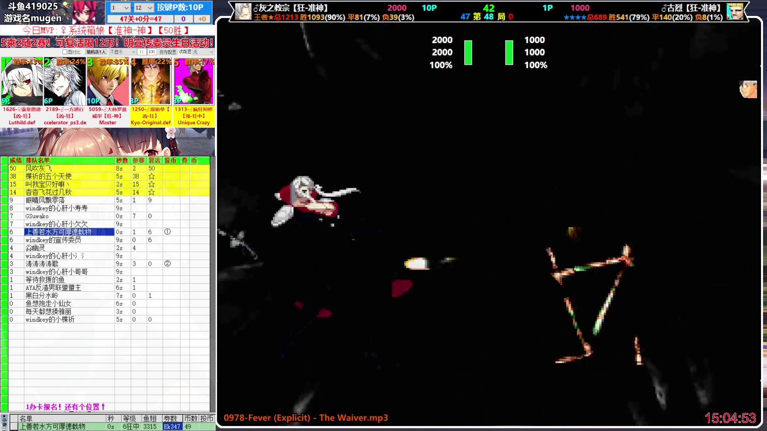Click the star icon in 叫我宝贝好嘛 row
The width and height of the screenshot is (767, 431).
click(x=151, y=184)
